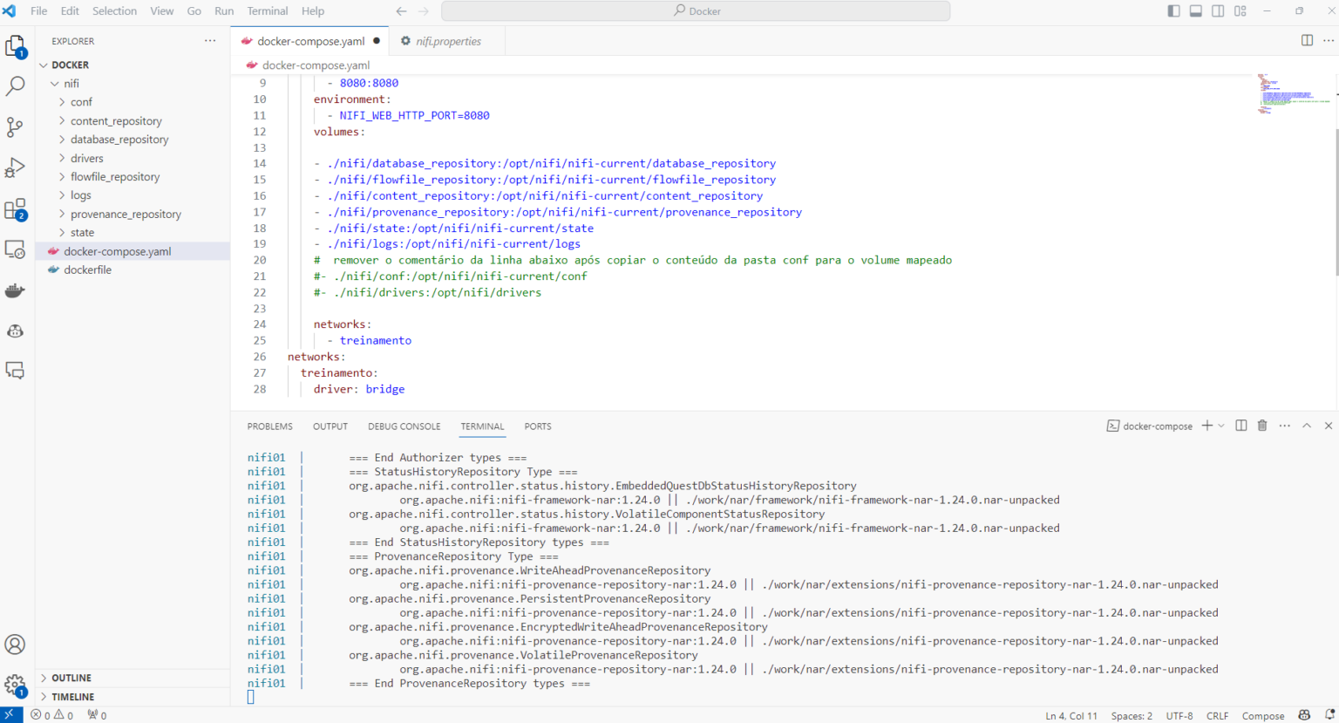Split the editor to the right
Screen dimensions: 1339x723
pyautogui.click(x=1307, y=40)
